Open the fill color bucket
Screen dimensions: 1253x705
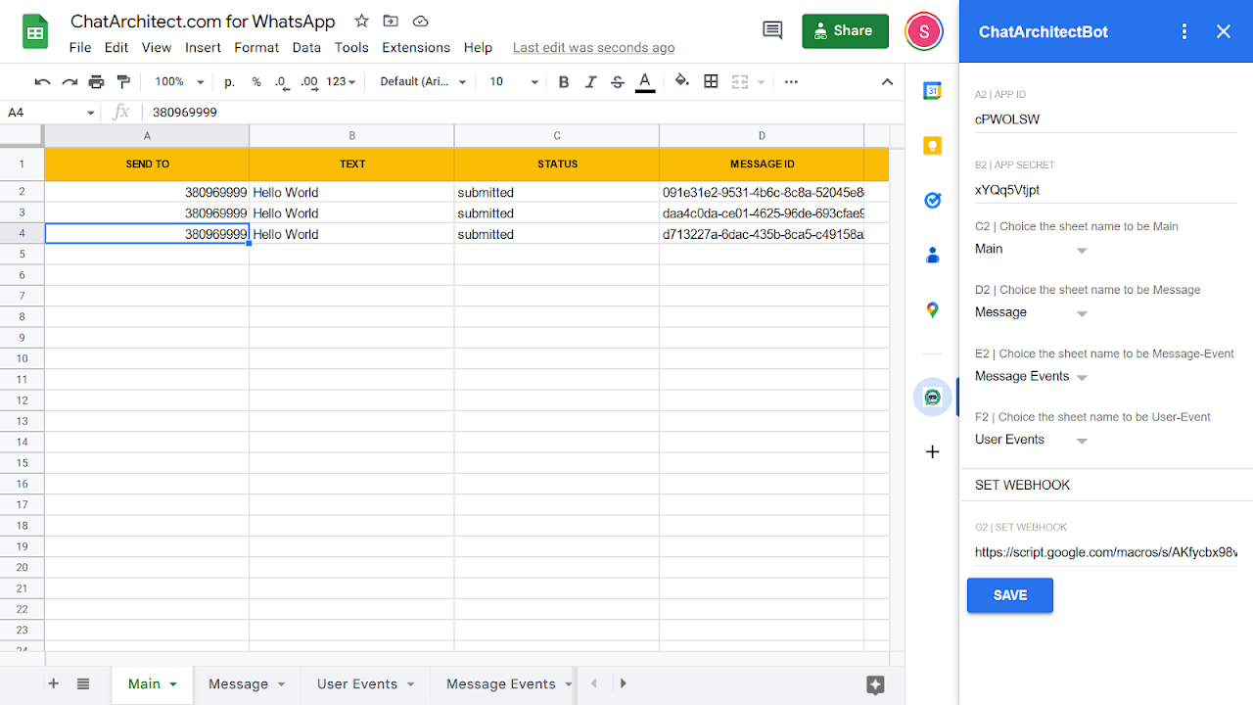pyautogui.click(x=682, y=82)
